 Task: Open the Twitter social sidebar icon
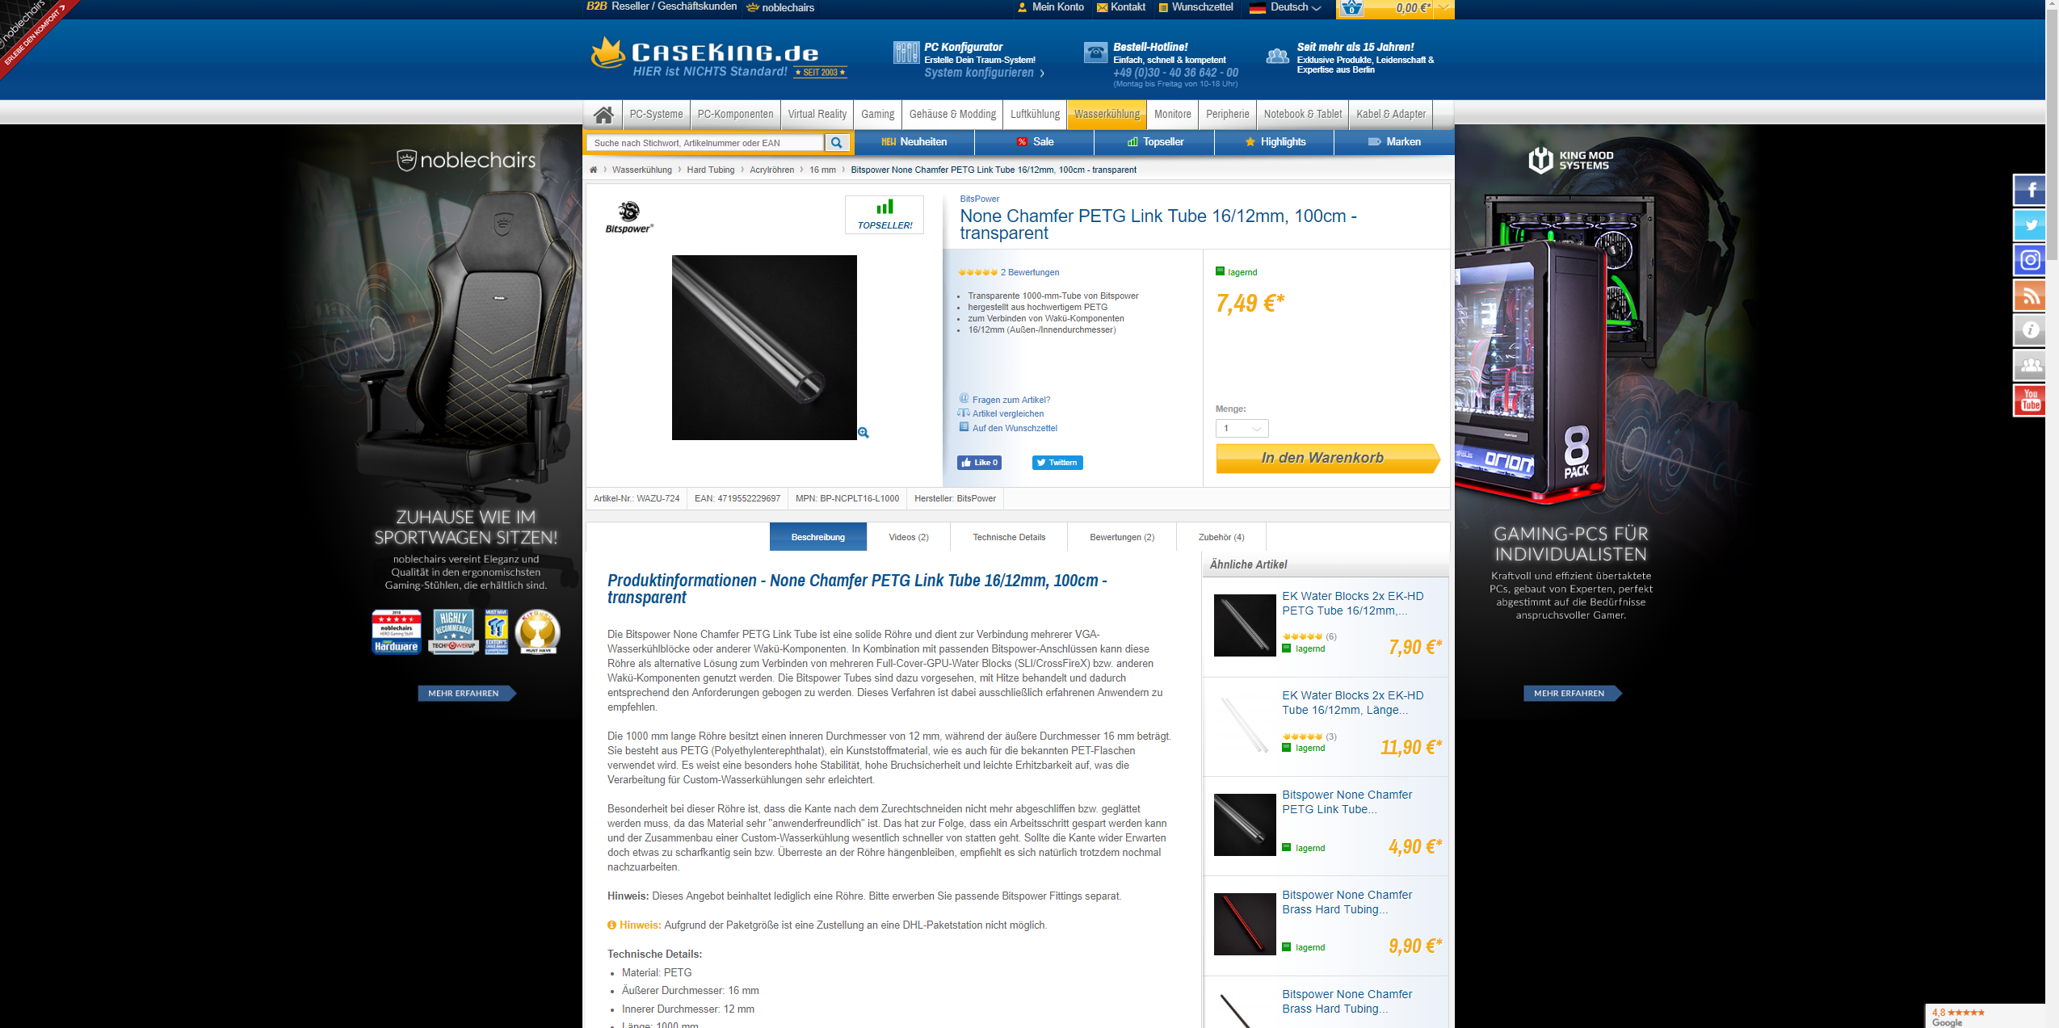click(2029, 225)
